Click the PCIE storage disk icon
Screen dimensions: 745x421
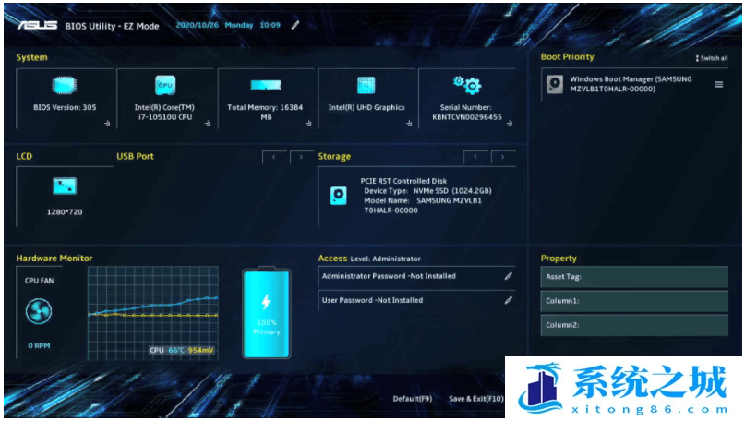click(x=339, y=196)
